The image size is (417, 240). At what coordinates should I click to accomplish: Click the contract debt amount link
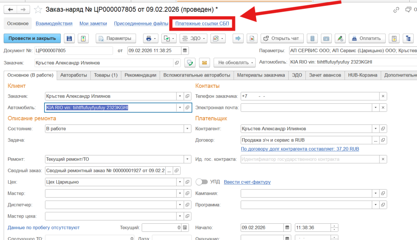coord(300,149)
